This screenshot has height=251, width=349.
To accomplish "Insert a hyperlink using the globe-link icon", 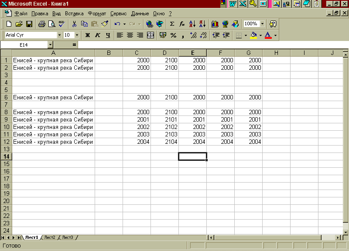I will 149,24.
